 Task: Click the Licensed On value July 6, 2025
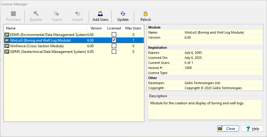point(193,58)
